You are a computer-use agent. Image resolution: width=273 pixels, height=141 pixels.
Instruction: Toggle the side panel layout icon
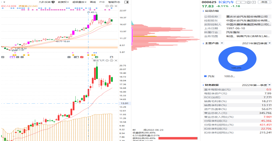tap(127, 2)
